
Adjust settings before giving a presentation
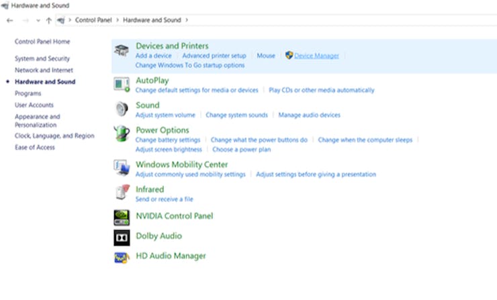pos(316,174)
